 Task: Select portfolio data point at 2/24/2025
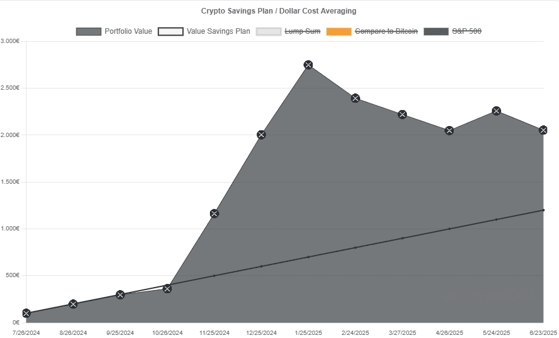tap(355, 98)
